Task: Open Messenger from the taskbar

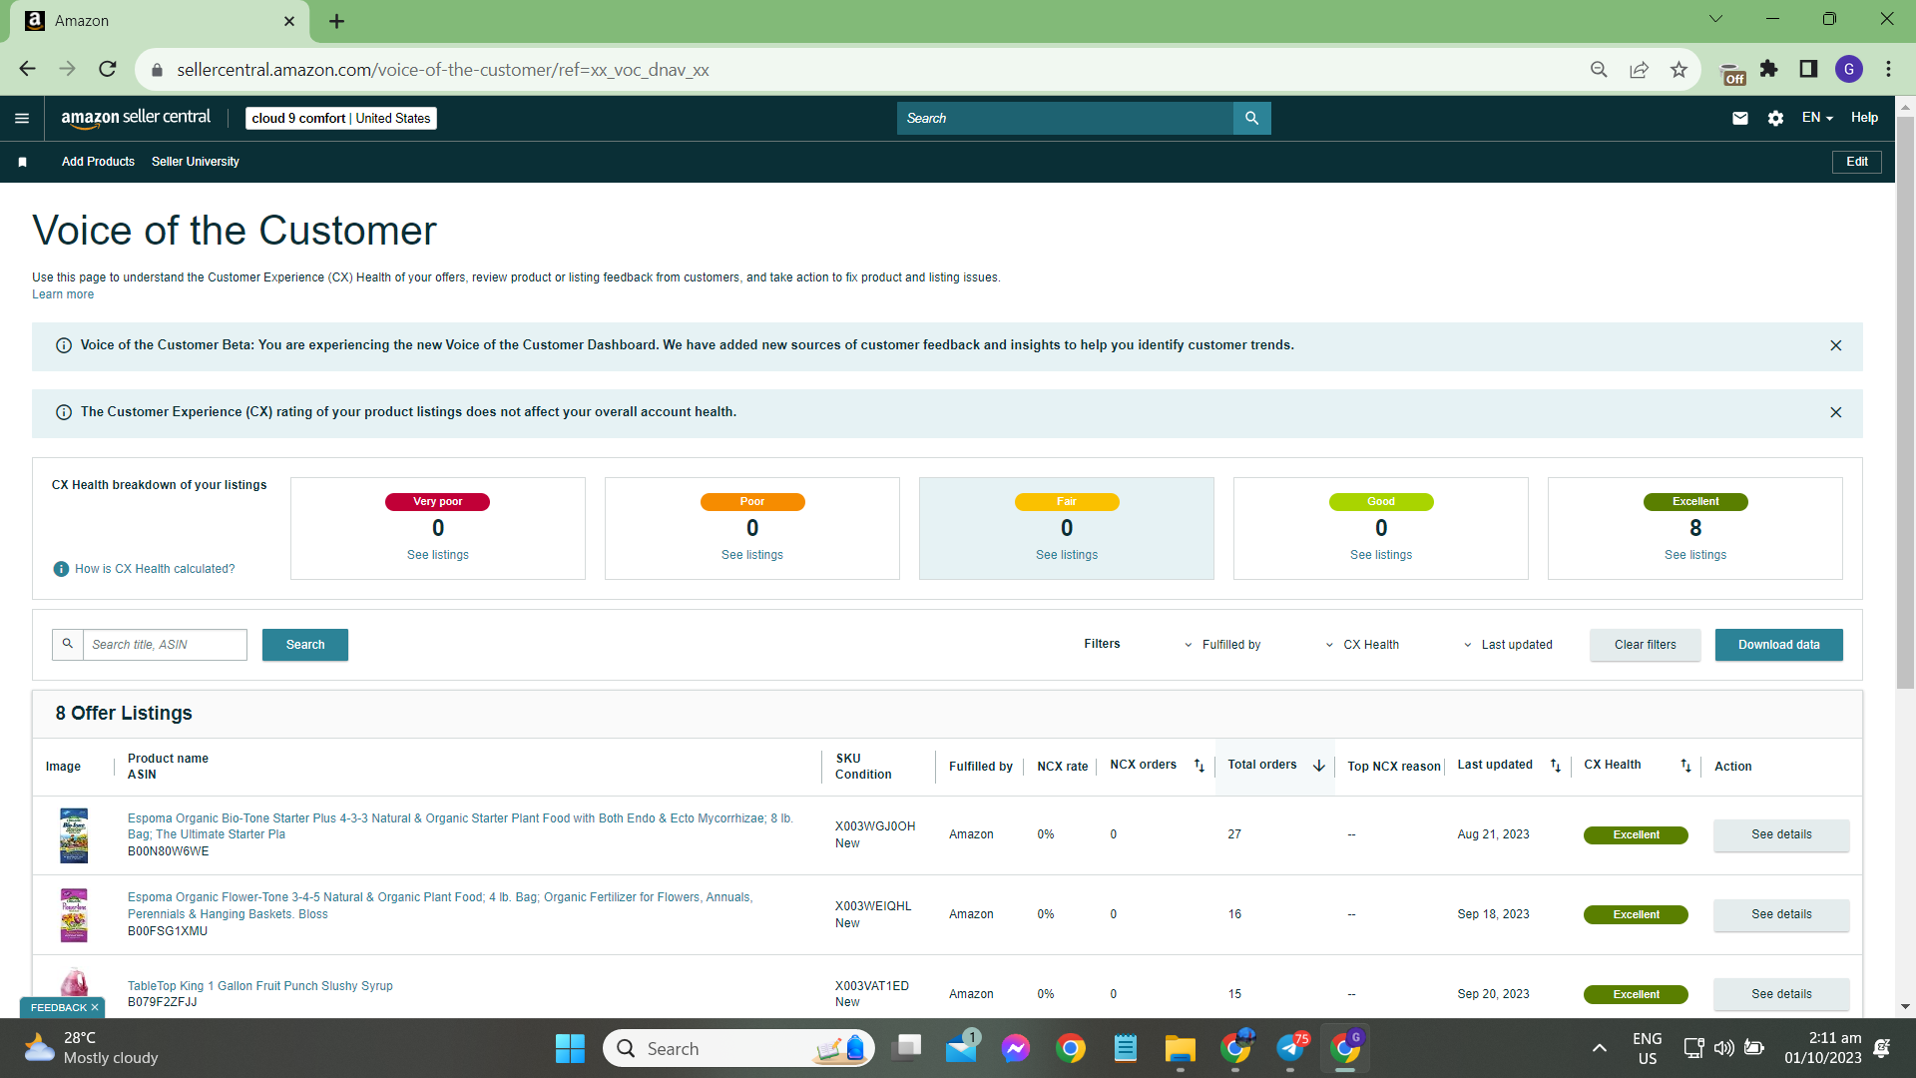Action: point(1016,1048)
